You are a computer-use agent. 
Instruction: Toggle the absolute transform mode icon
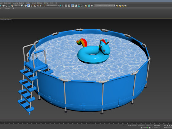click(129, 125)
